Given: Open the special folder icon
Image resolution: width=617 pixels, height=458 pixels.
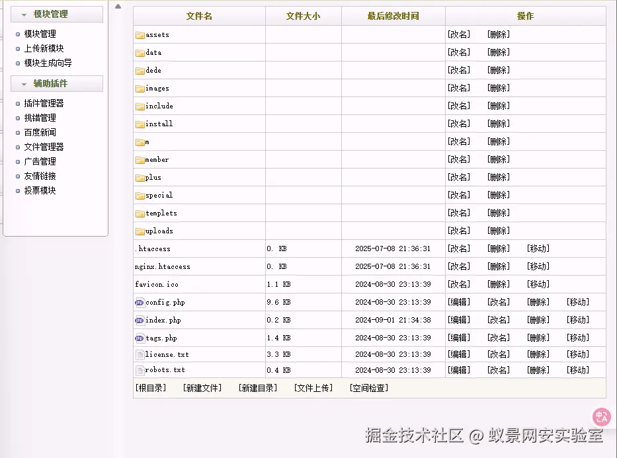Looking at the screenshot, I should click(140, 196).
